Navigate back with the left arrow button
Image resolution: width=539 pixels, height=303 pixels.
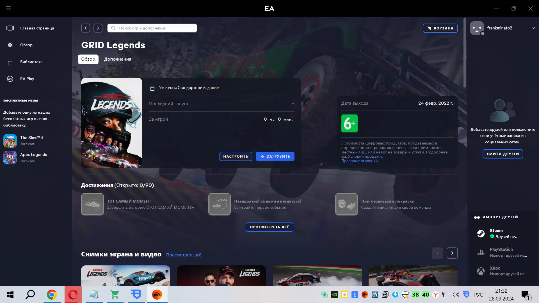pos(86,28)
